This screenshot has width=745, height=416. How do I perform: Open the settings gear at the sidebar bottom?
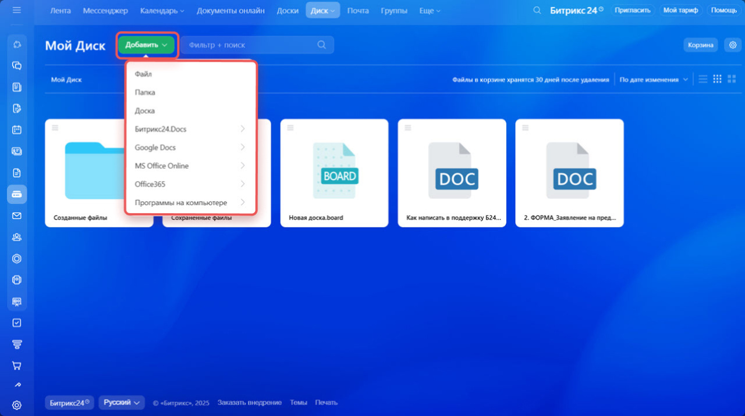coord(17,405)
